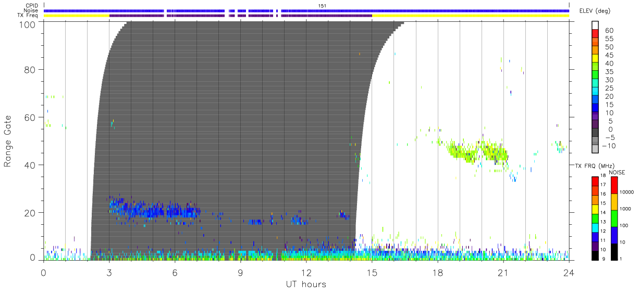
Task: Click the yellow 14–15 segment of TX FRQ colorbar
Action: pos(595,209)
